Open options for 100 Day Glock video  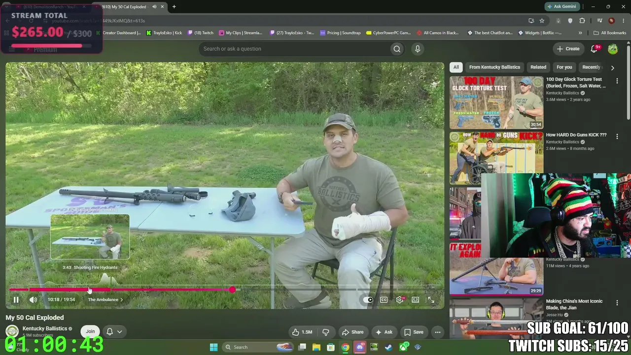[617, 81]
